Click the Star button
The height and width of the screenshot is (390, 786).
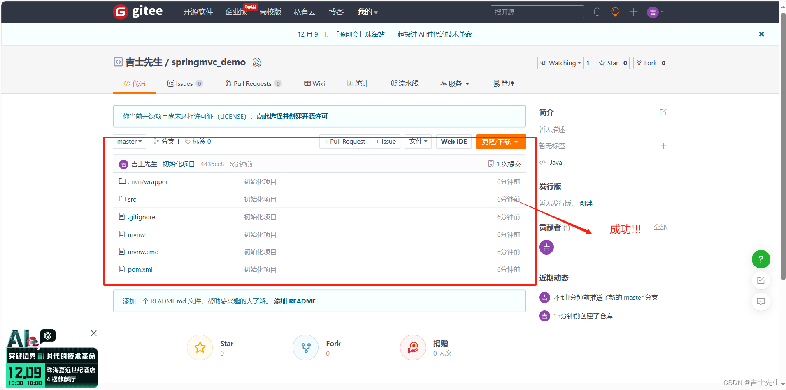(x=609, y=63)
